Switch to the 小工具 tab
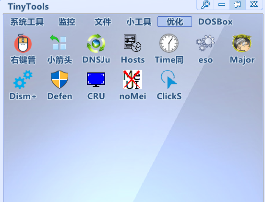 (139, 22)
